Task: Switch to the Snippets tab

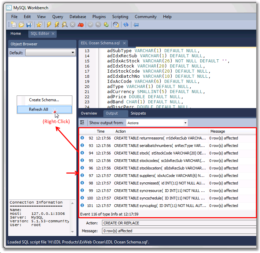Action: pos(138,113)
